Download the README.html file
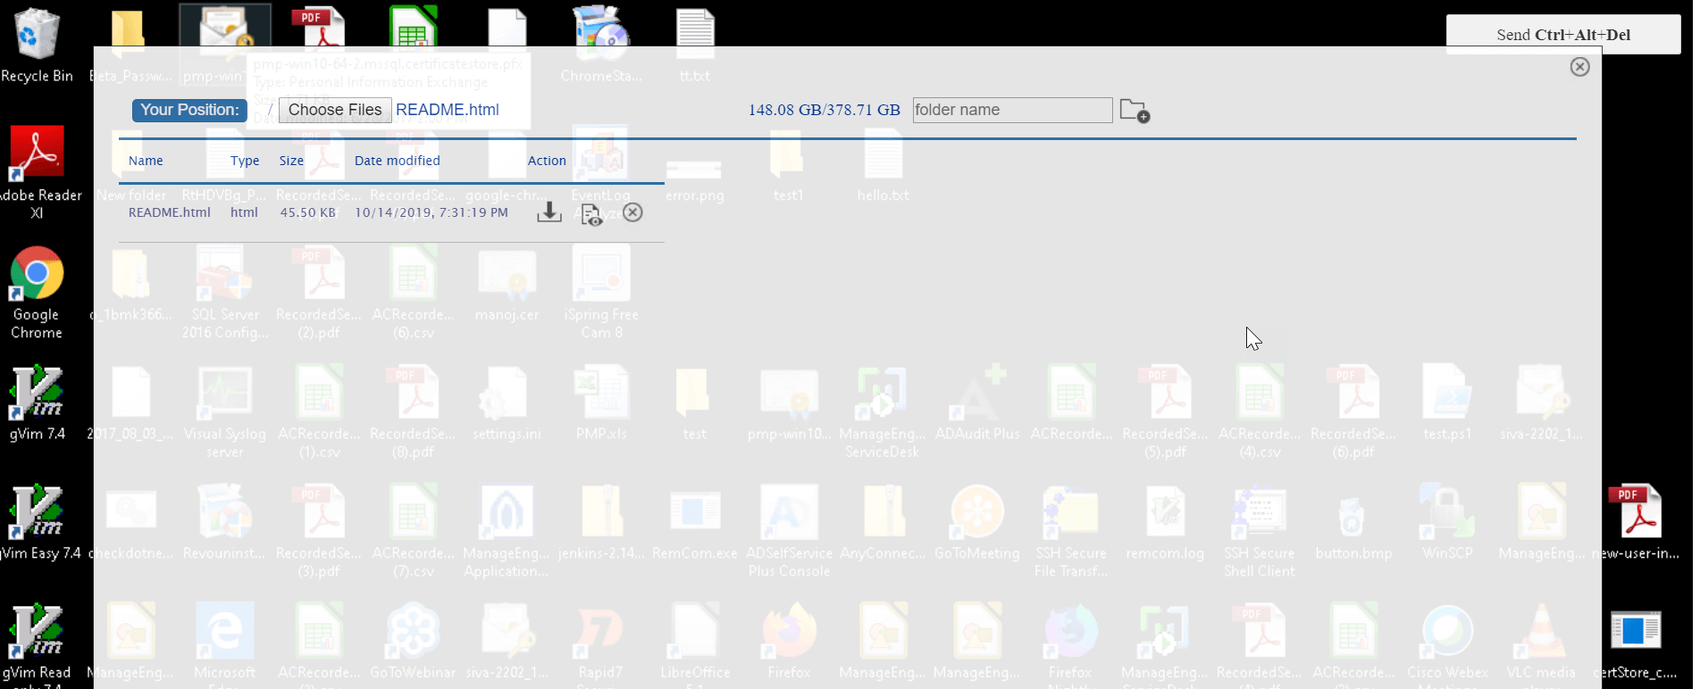 click(x=549, y=212)
